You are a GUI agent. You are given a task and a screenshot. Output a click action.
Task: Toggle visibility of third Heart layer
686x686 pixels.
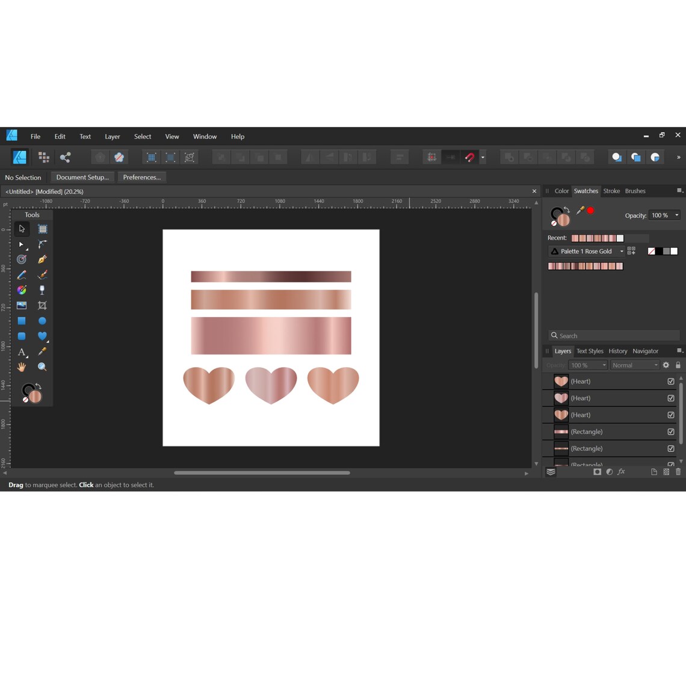[x=671, y=415]
